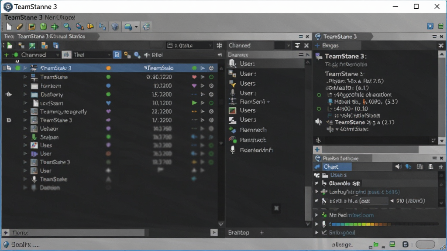Click the green plus toolbar icon

55,27
